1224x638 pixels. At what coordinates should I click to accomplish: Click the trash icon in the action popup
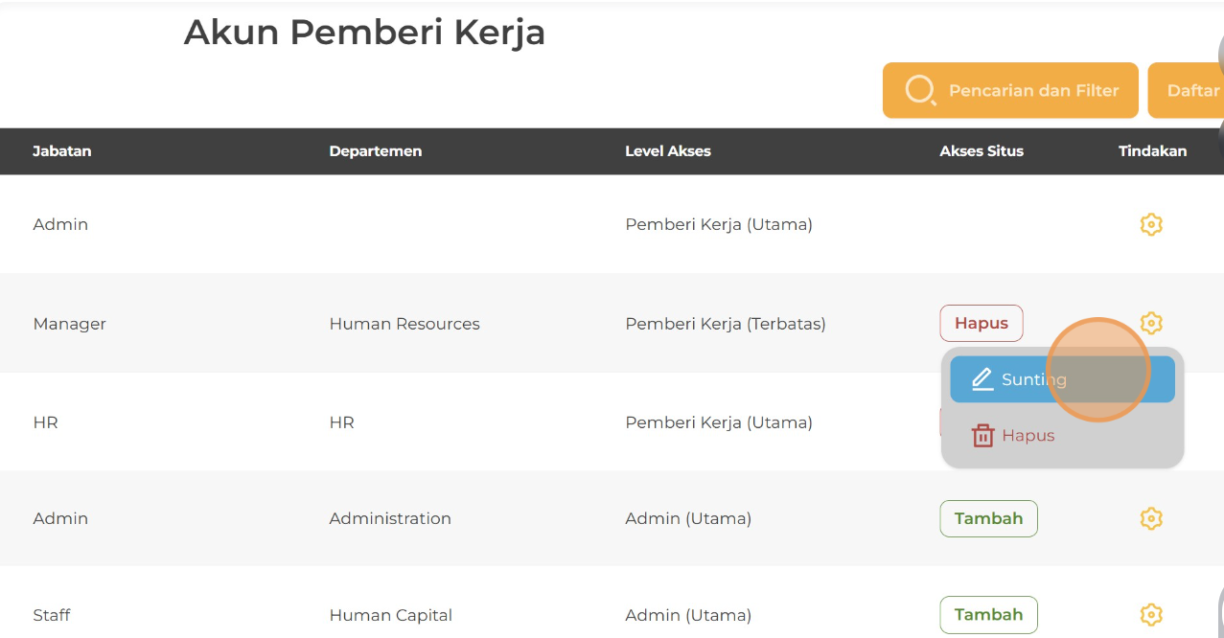coord(982,436)
